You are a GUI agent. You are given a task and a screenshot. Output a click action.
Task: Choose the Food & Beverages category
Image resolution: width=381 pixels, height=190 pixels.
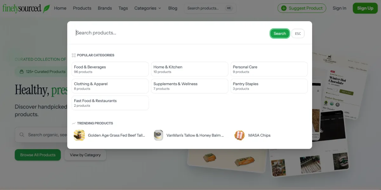click(x=110, y=69)
